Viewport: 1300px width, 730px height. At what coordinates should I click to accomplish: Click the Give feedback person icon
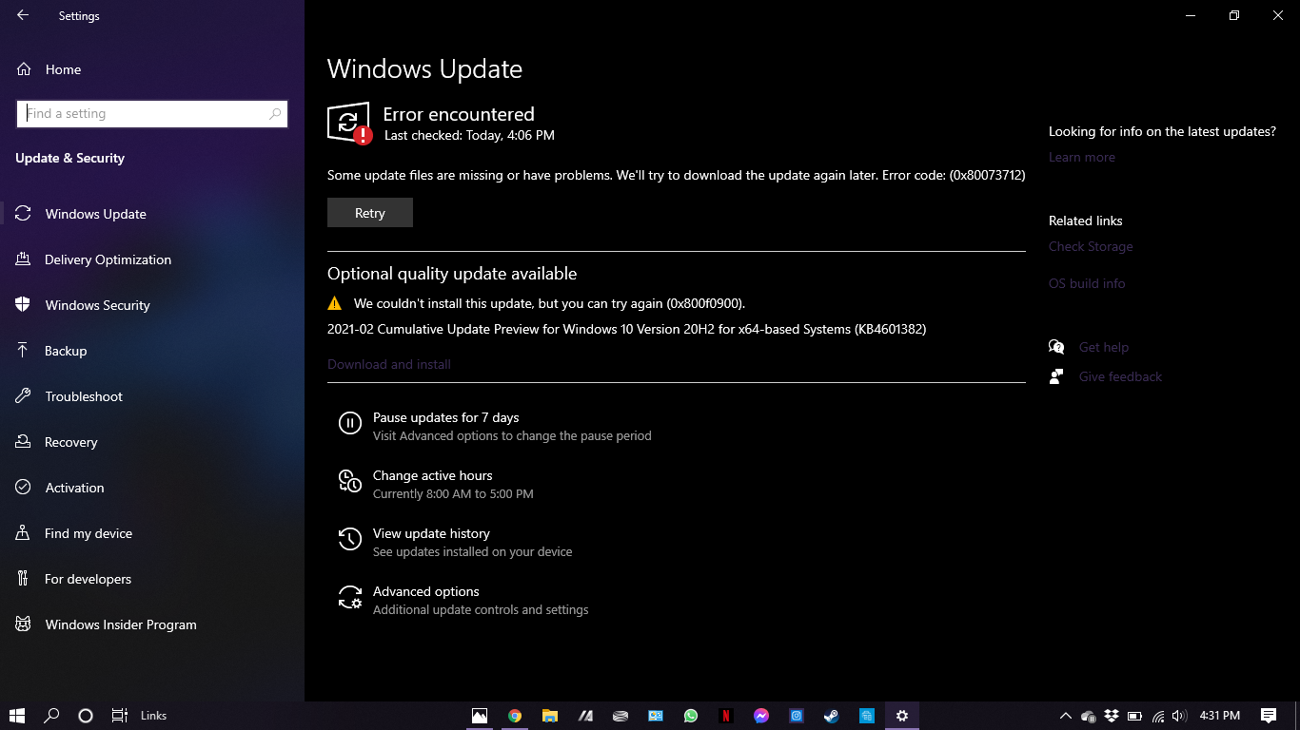coord(1056,376)
